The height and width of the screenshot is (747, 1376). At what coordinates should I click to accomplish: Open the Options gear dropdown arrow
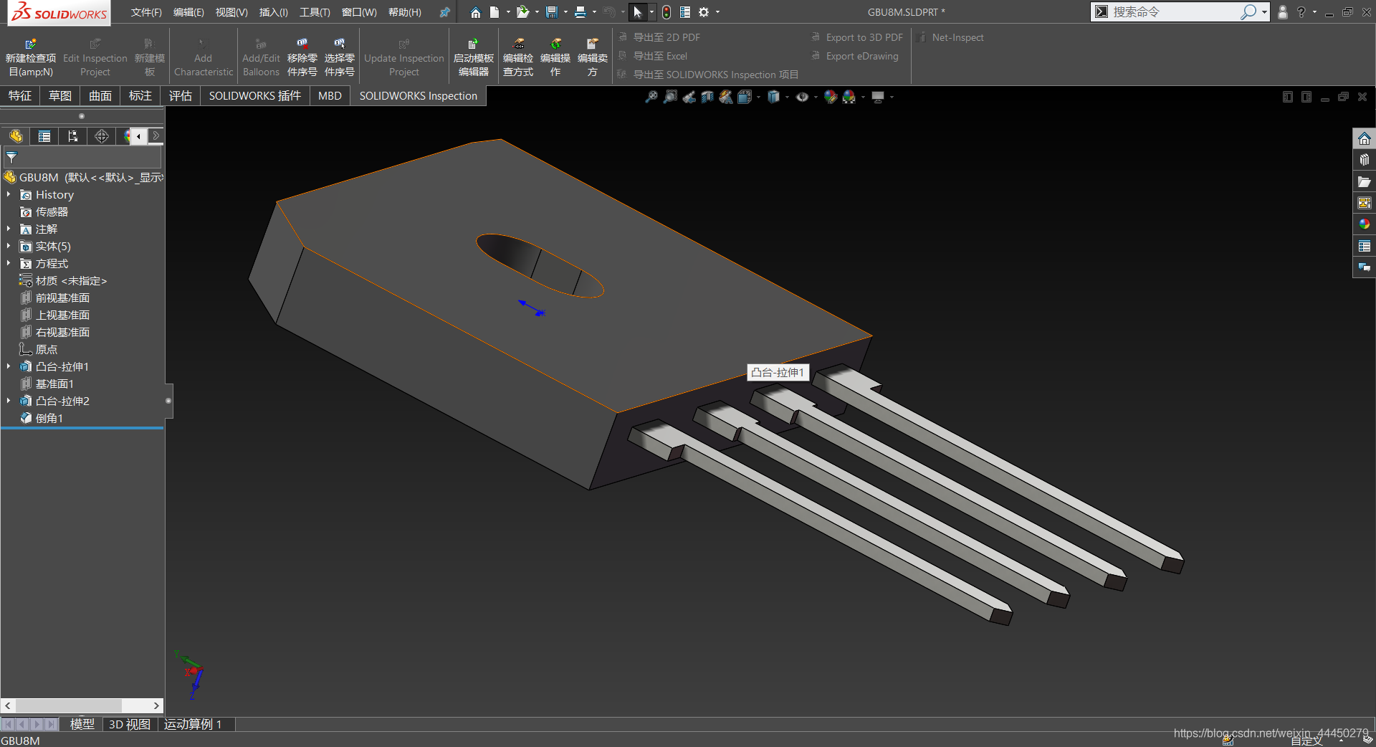click(x=717, y=12)
